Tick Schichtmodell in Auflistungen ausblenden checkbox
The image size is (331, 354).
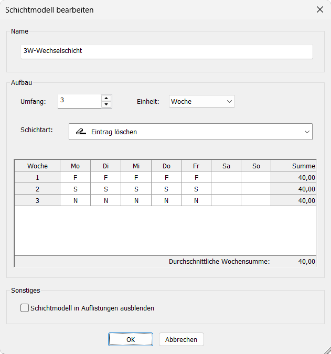(x=25, y=308)
